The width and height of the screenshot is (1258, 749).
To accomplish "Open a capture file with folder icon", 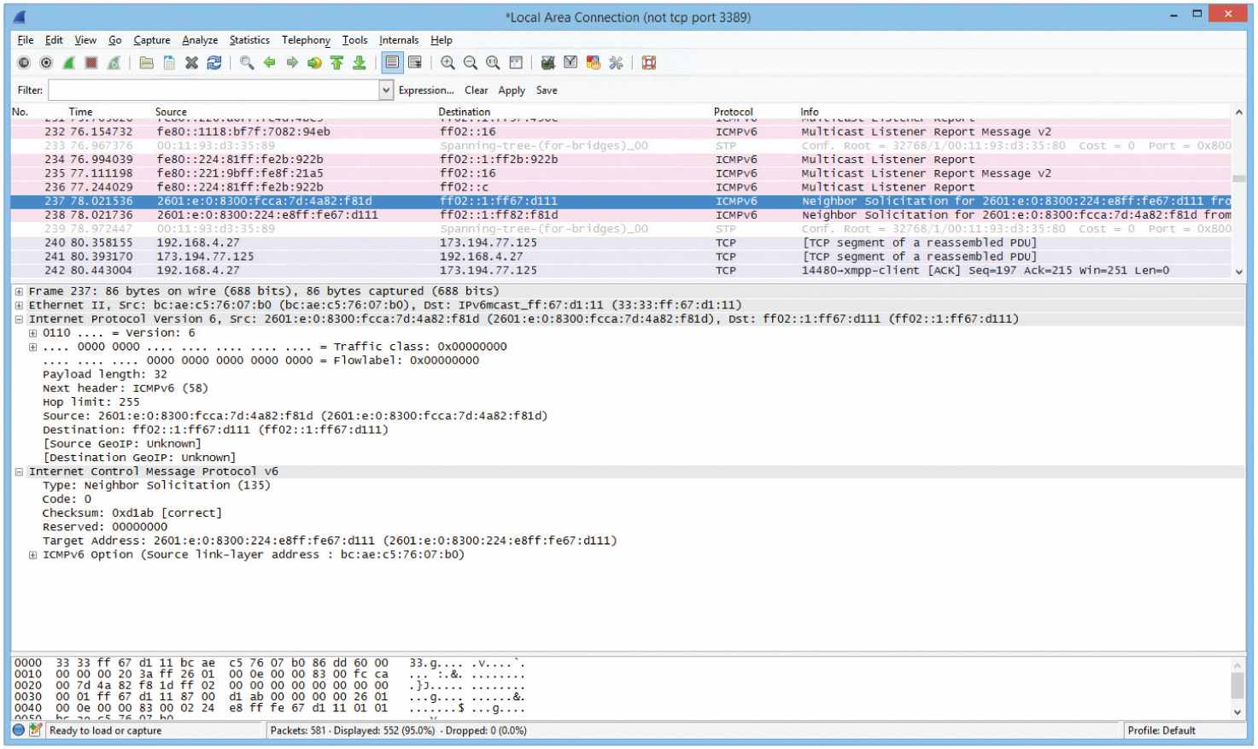I will (x=147, y=62).
